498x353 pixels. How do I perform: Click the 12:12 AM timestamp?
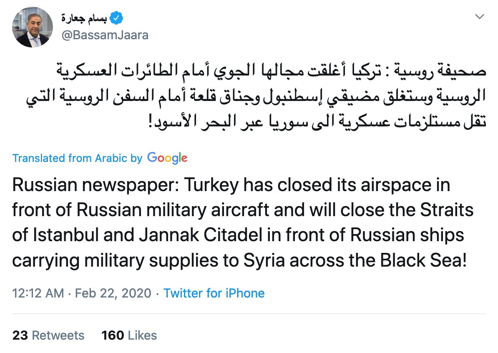click(x=38, y=293)
